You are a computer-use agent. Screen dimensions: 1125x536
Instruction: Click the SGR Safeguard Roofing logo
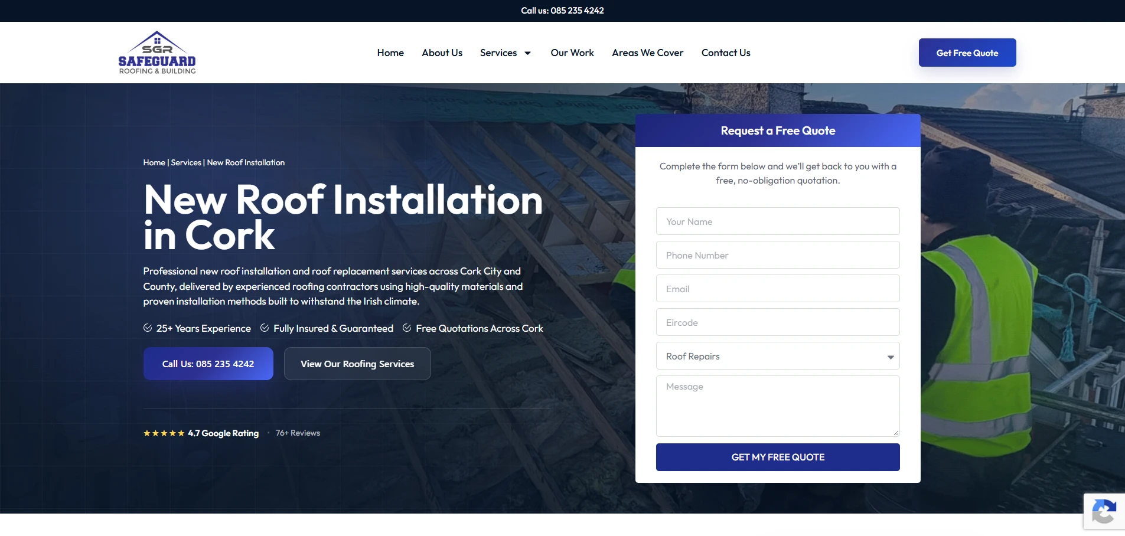coord(157,53)
